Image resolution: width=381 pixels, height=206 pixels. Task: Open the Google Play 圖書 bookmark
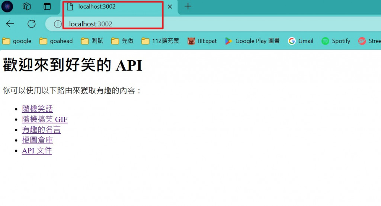pyautogui.click(x=252, y=41)
